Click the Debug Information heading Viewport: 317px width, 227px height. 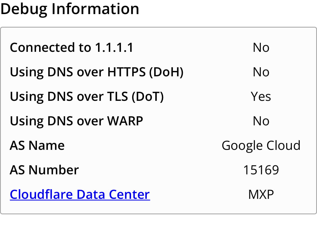[70, 9]
